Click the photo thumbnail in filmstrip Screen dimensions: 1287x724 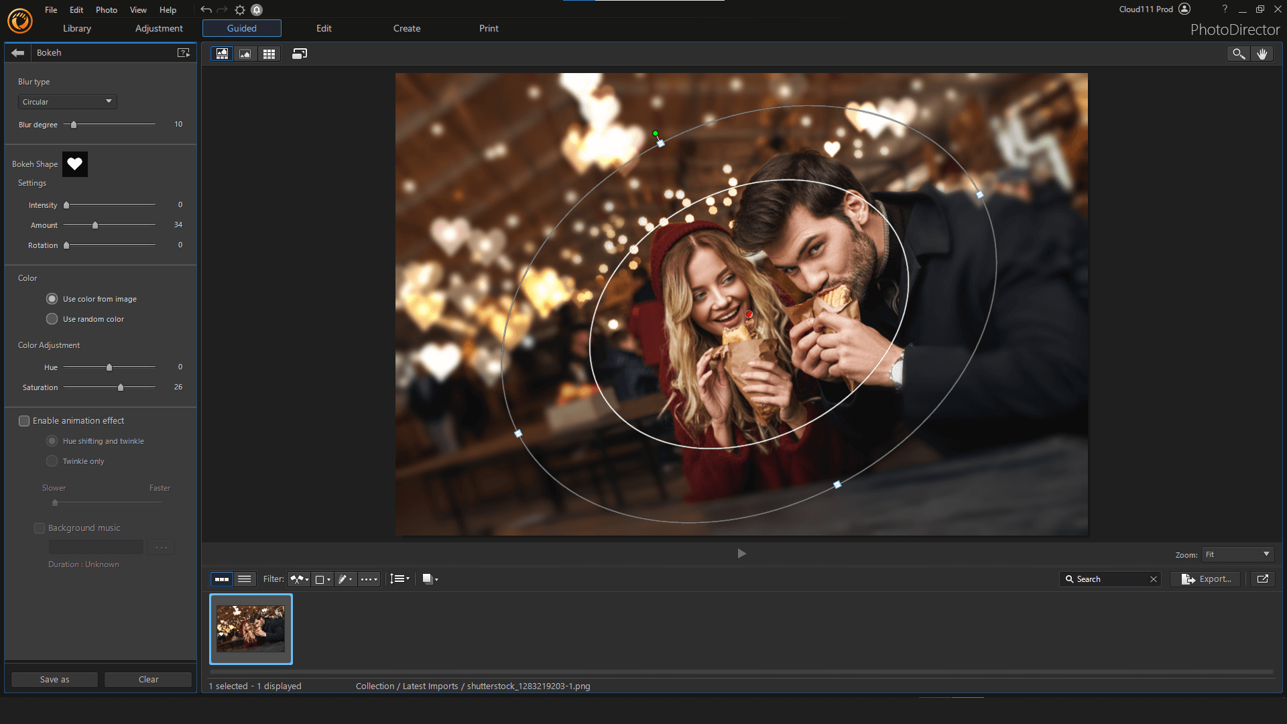251,629
